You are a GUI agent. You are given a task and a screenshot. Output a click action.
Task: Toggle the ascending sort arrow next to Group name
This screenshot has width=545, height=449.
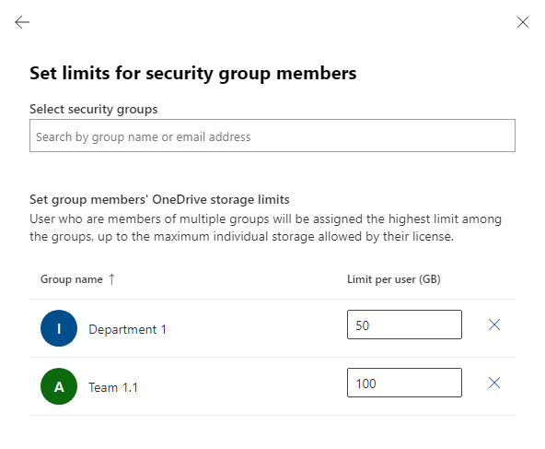pos(111,279)
